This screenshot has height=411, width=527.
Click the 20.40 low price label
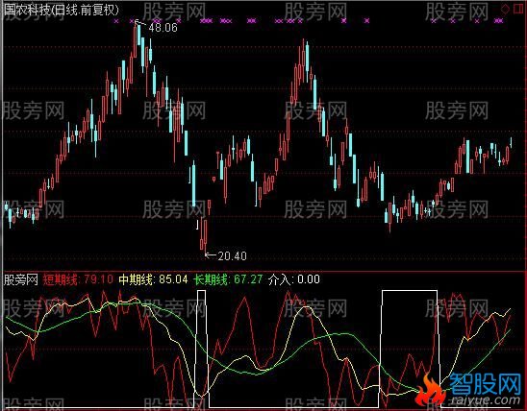[x=232, y=256]
